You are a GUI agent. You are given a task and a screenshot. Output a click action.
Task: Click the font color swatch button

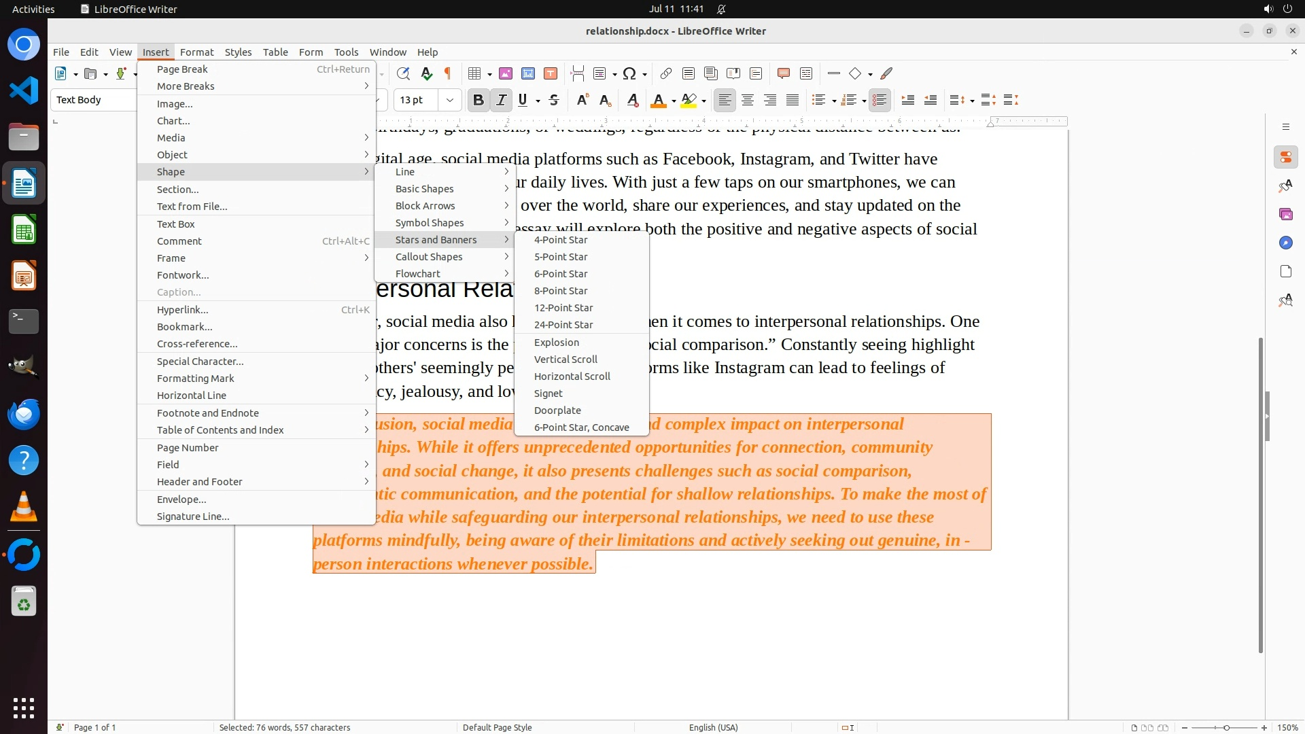pos(657,100)
